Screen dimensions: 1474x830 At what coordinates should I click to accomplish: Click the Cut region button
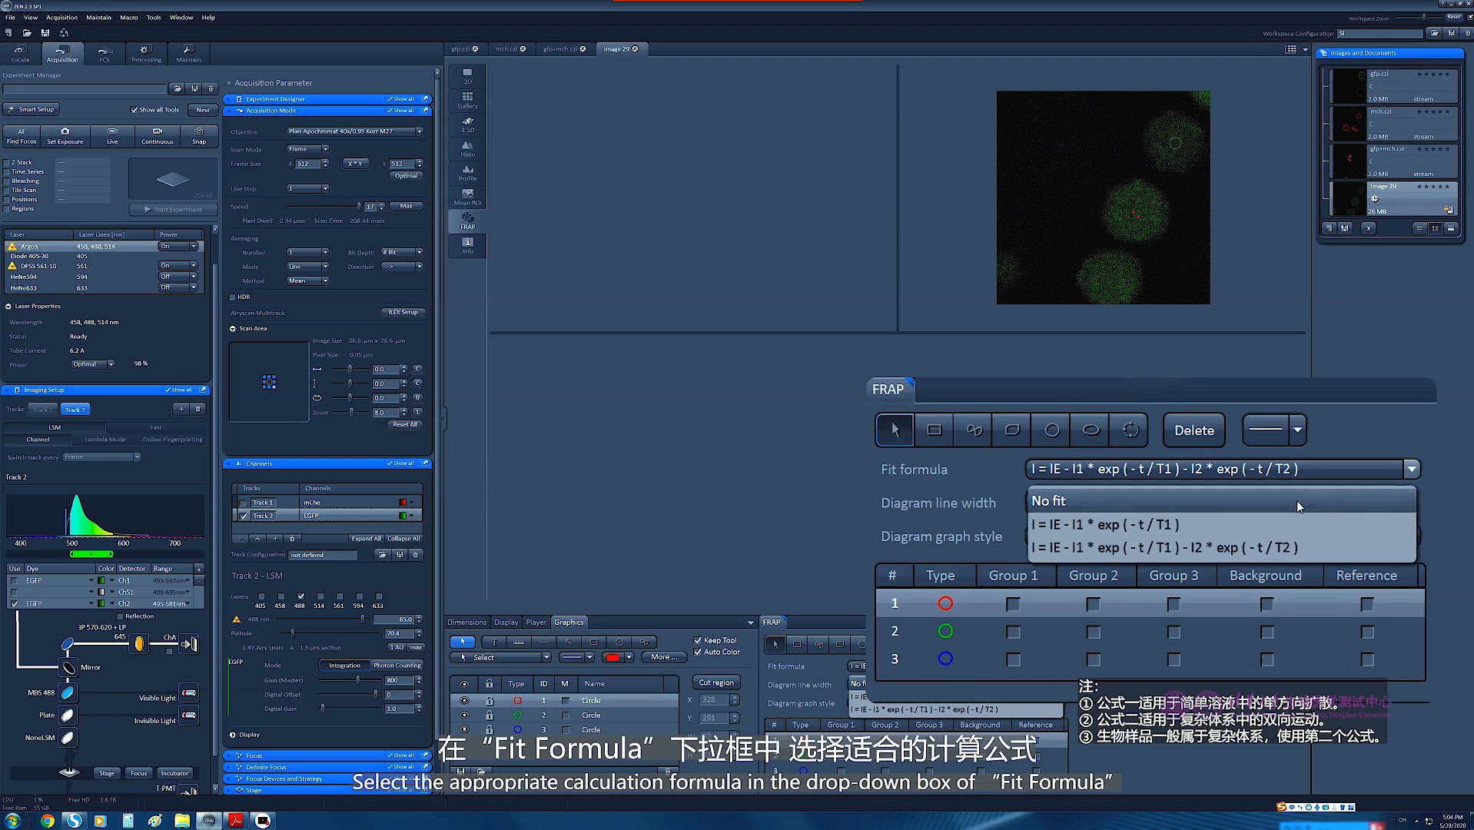716,682
